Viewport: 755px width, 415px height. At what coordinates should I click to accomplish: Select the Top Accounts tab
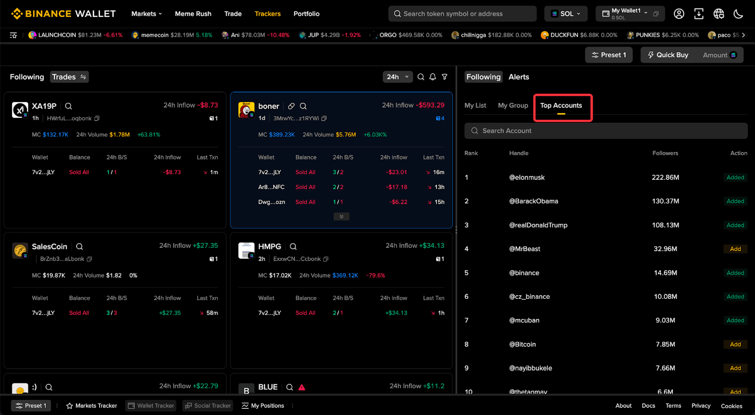pos(561,105)
